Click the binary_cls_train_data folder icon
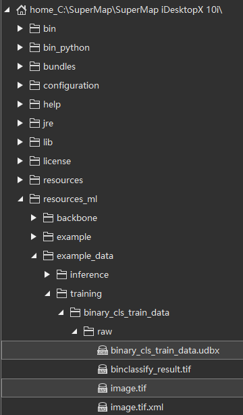 [x=75, y=312]
